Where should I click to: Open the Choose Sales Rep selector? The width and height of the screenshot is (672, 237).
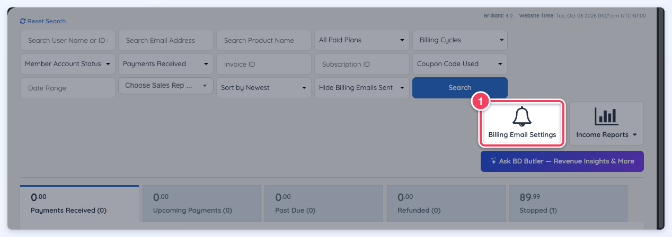pyautogui.click(x=166, y=86)
